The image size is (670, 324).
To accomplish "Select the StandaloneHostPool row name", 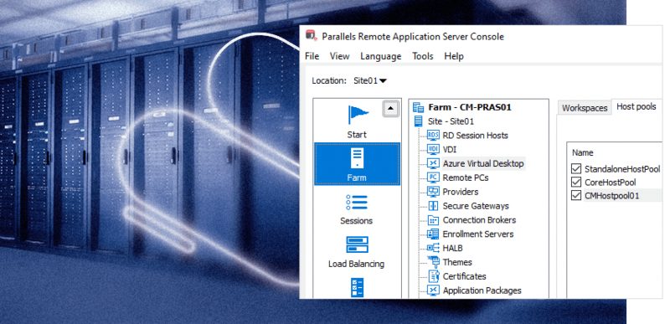I will tap(622, 168).
